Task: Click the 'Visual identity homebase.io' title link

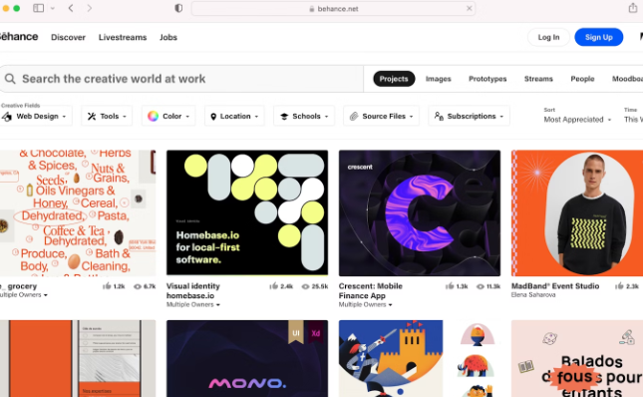Action: pyautogui.click(x=193, y=291)
